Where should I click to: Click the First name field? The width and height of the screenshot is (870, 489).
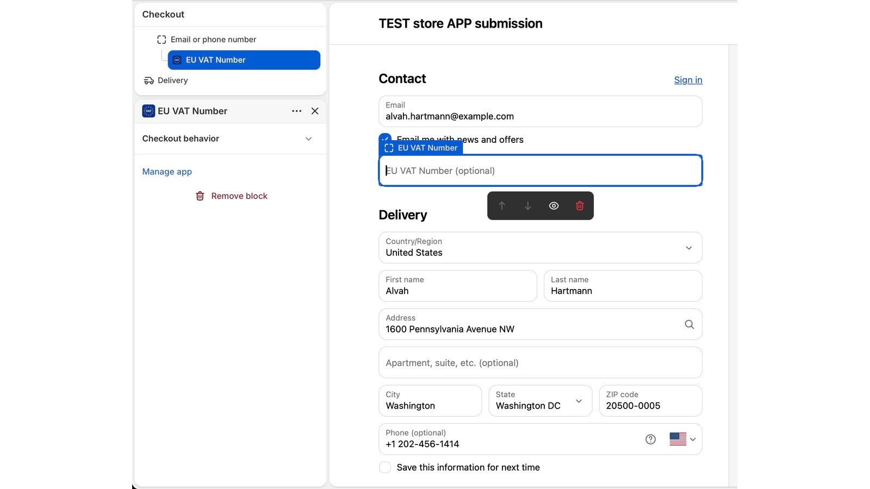tap(458, 286)
